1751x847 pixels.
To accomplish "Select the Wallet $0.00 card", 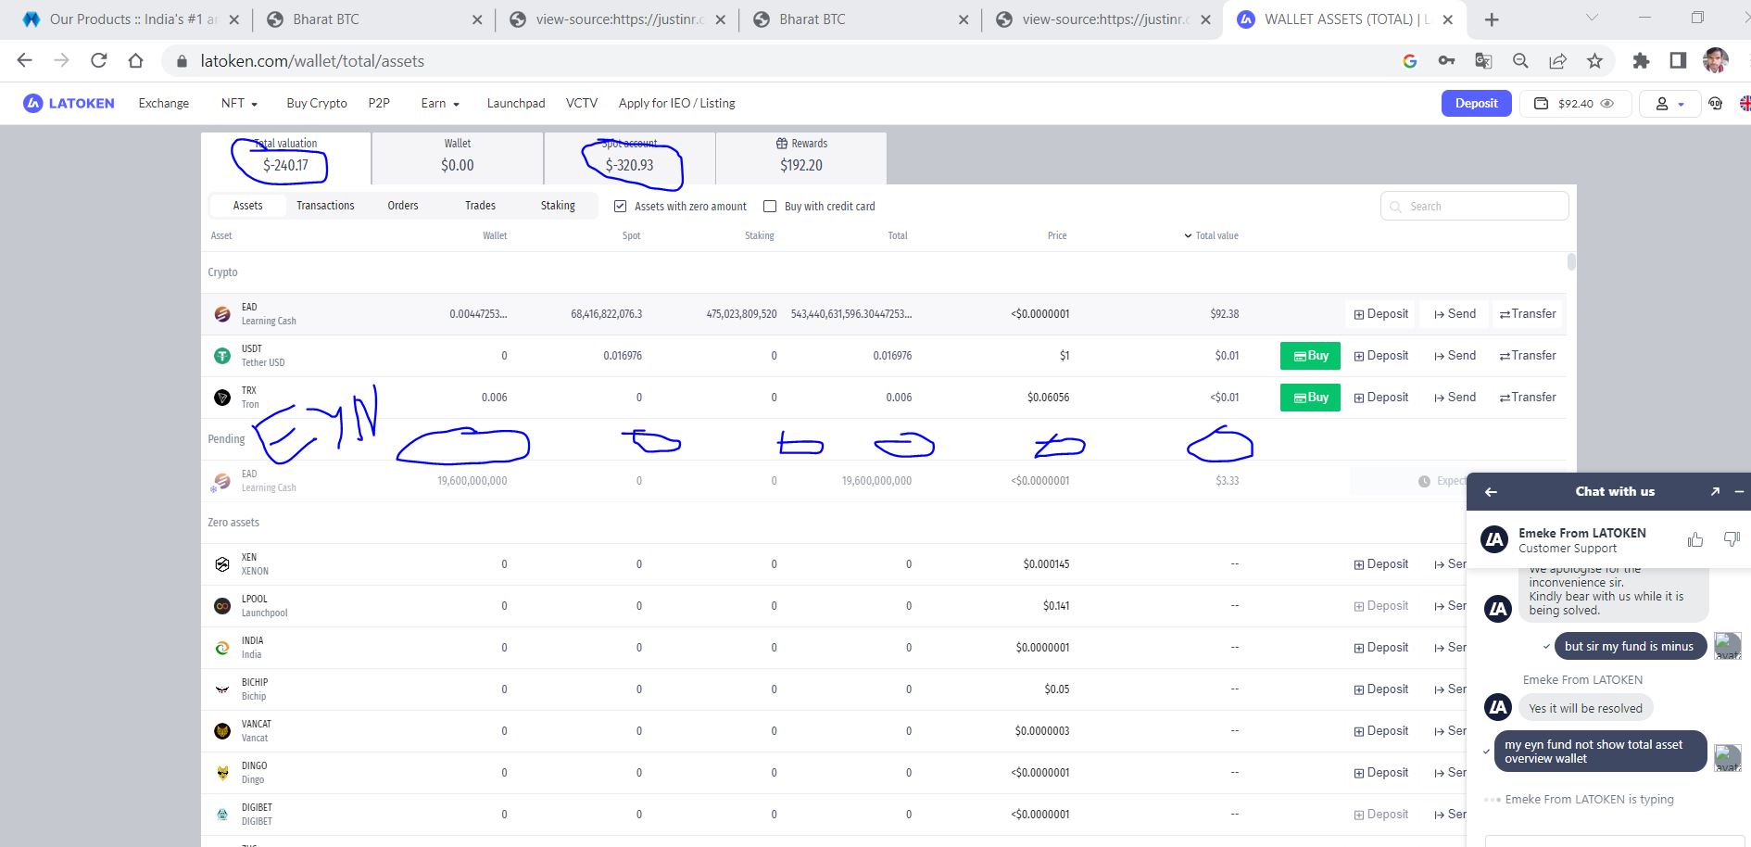I will pyautogui.click(x=458, y=158).
